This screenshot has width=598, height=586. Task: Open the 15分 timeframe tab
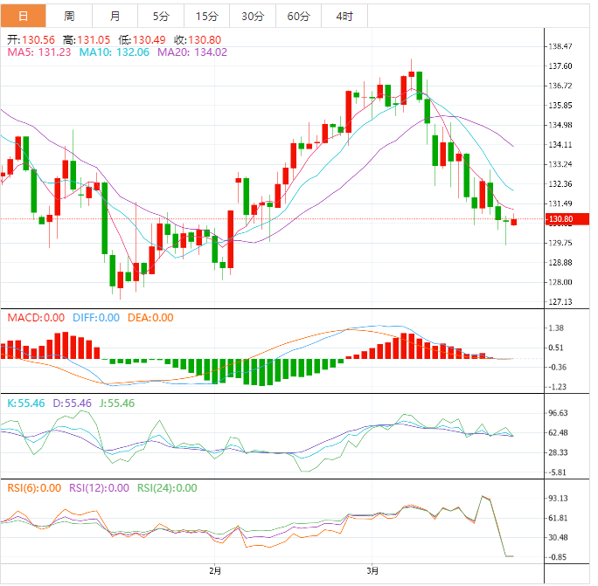click(x=206, y=17)
